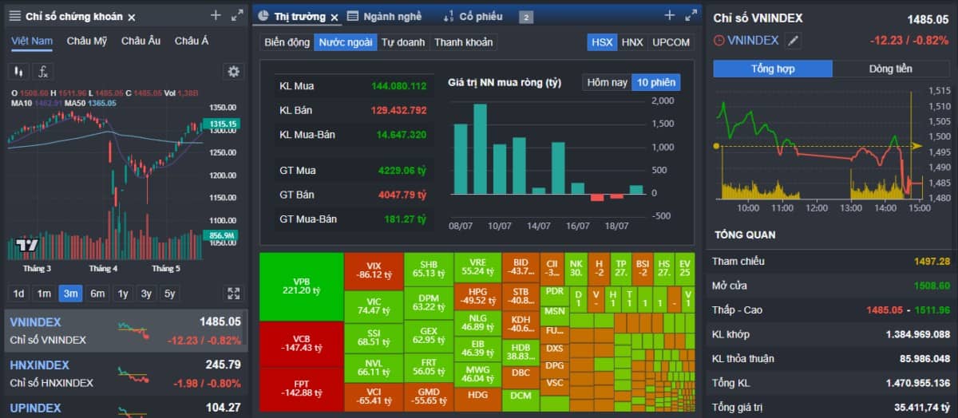This screenshot has height=418, width=958.
Task: Select the Tự doanh view
Action: [x=404, y=42]
